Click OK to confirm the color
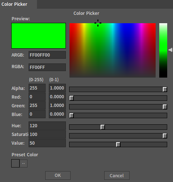The width and height of the screenshot is (173, 182). click(x=58, y=175)
